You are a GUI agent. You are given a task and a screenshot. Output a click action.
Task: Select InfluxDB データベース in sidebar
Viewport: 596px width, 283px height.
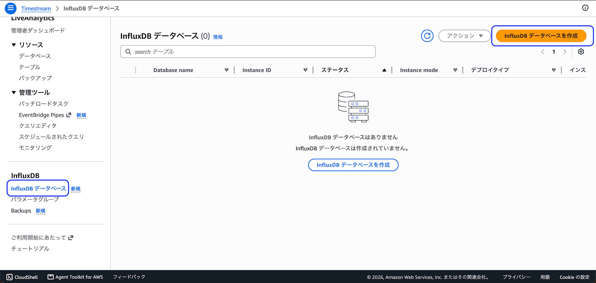pyautogui.click(x=38, y=189)
